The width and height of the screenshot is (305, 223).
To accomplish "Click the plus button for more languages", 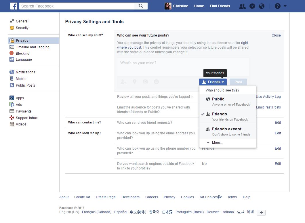I will (261, 212).
